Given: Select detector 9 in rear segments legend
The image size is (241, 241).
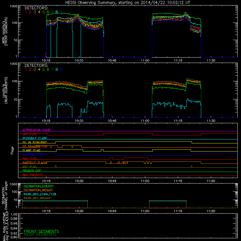Looking at the screenshot, I should coord(61,70).
